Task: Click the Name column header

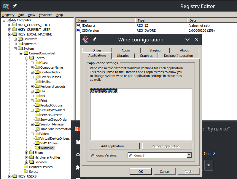Action: 105,20
